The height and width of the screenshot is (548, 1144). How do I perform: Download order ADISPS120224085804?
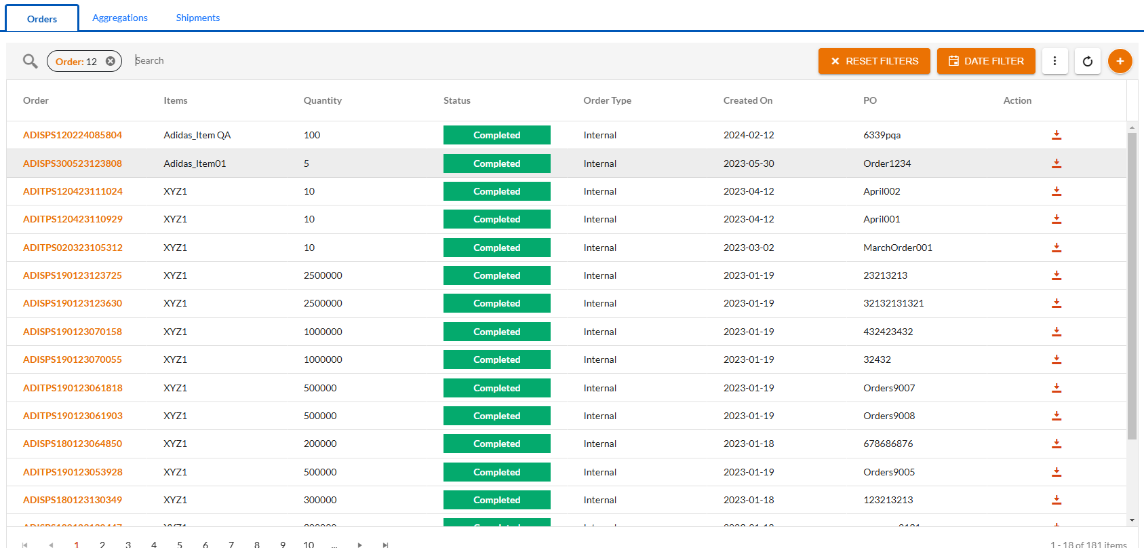coord(1056,135)
